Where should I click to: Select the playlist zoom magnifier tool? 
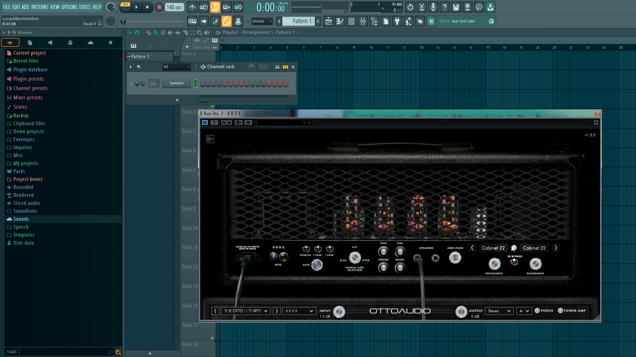click(199, 33)
